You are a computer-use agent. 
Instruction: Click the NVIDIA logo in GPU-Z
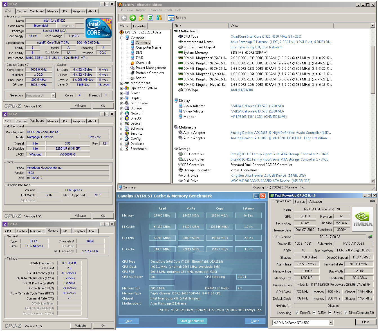(x=363, y=220)
